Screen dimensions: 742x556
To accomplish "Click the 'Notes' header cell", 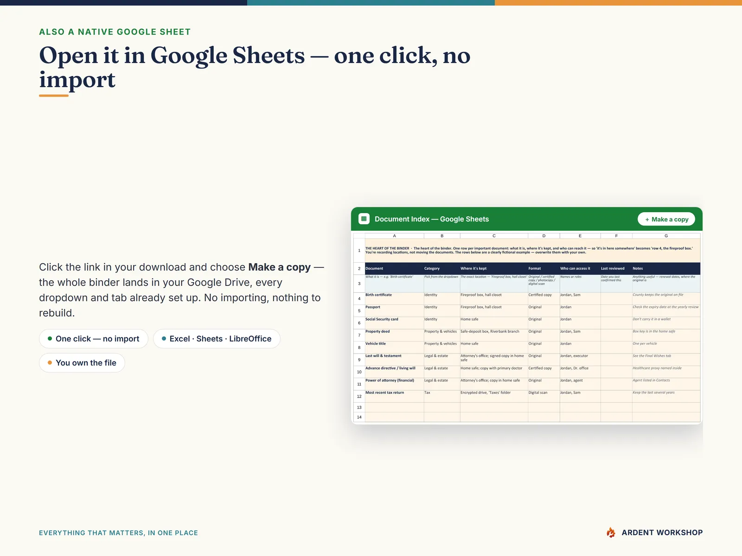I will [x=666, y=268].
